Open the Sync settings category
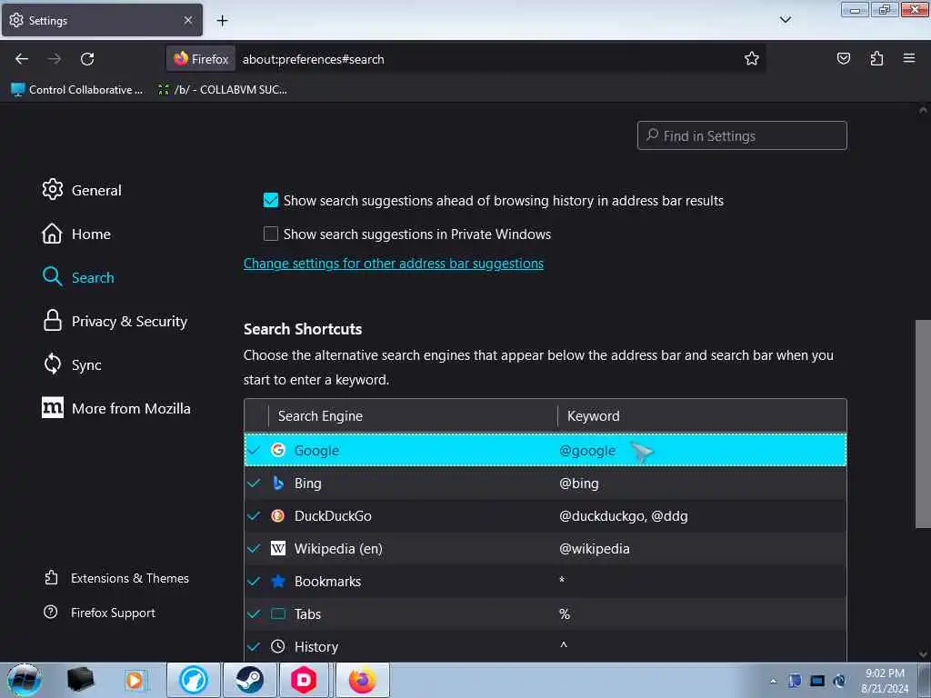This screenshot has width=931, height=698. [72, 364]
